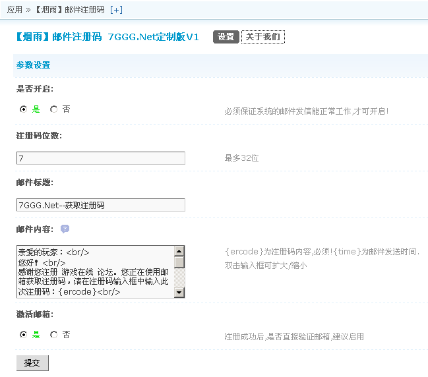Screen dimensions: 428x377
Task: Click the 注册成功后,是否直接验证邮箱 hint
Action: (294, 337)
